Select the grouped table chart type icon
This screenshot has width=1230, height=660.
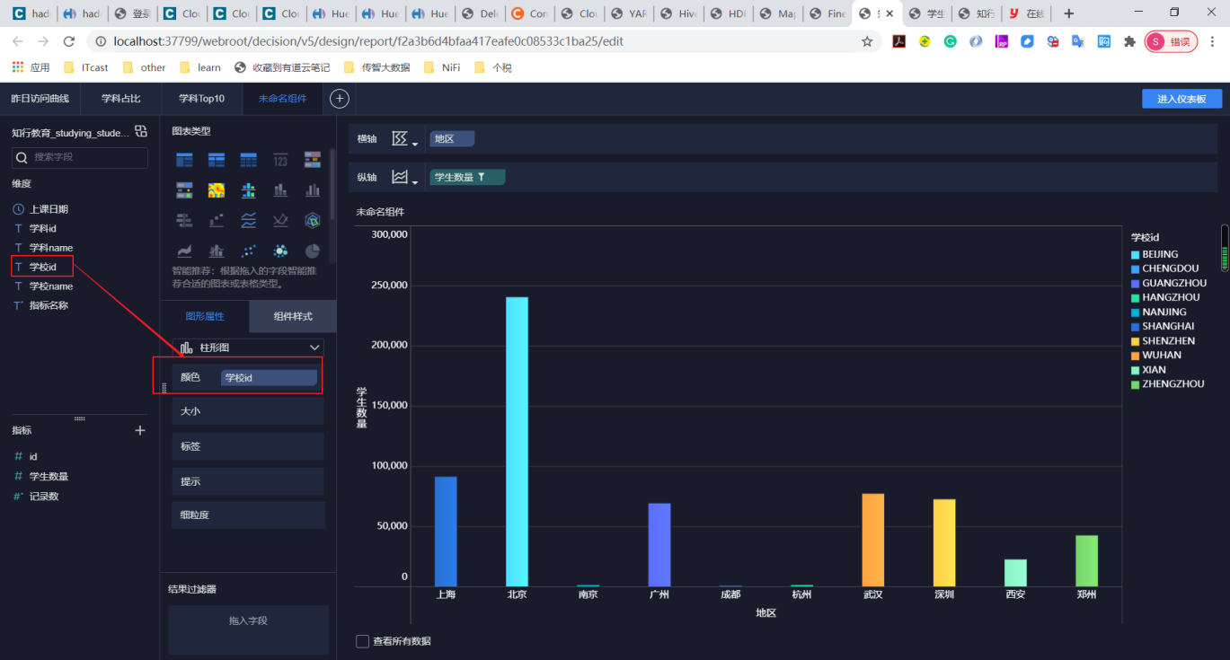(x=184, y=161)
